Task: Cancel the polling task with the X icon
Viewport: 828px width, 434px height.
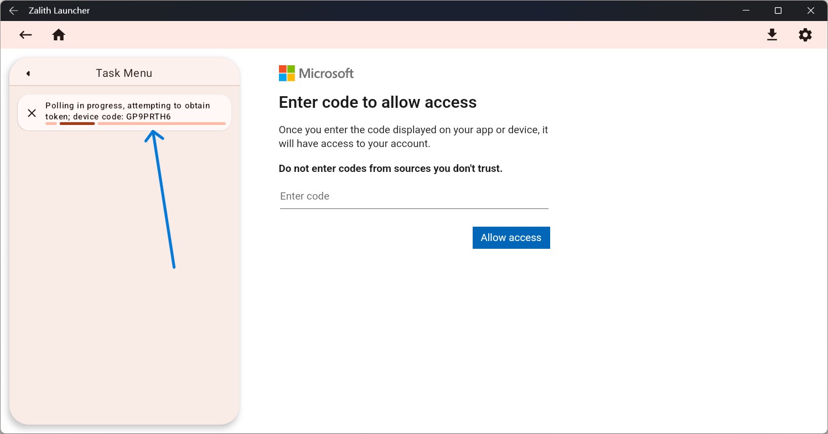Action: (x=32, y=113)
